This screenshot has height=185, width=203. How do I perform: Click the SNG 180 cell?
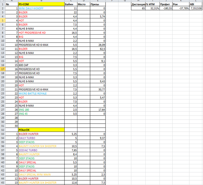click(x=41, y=110)
